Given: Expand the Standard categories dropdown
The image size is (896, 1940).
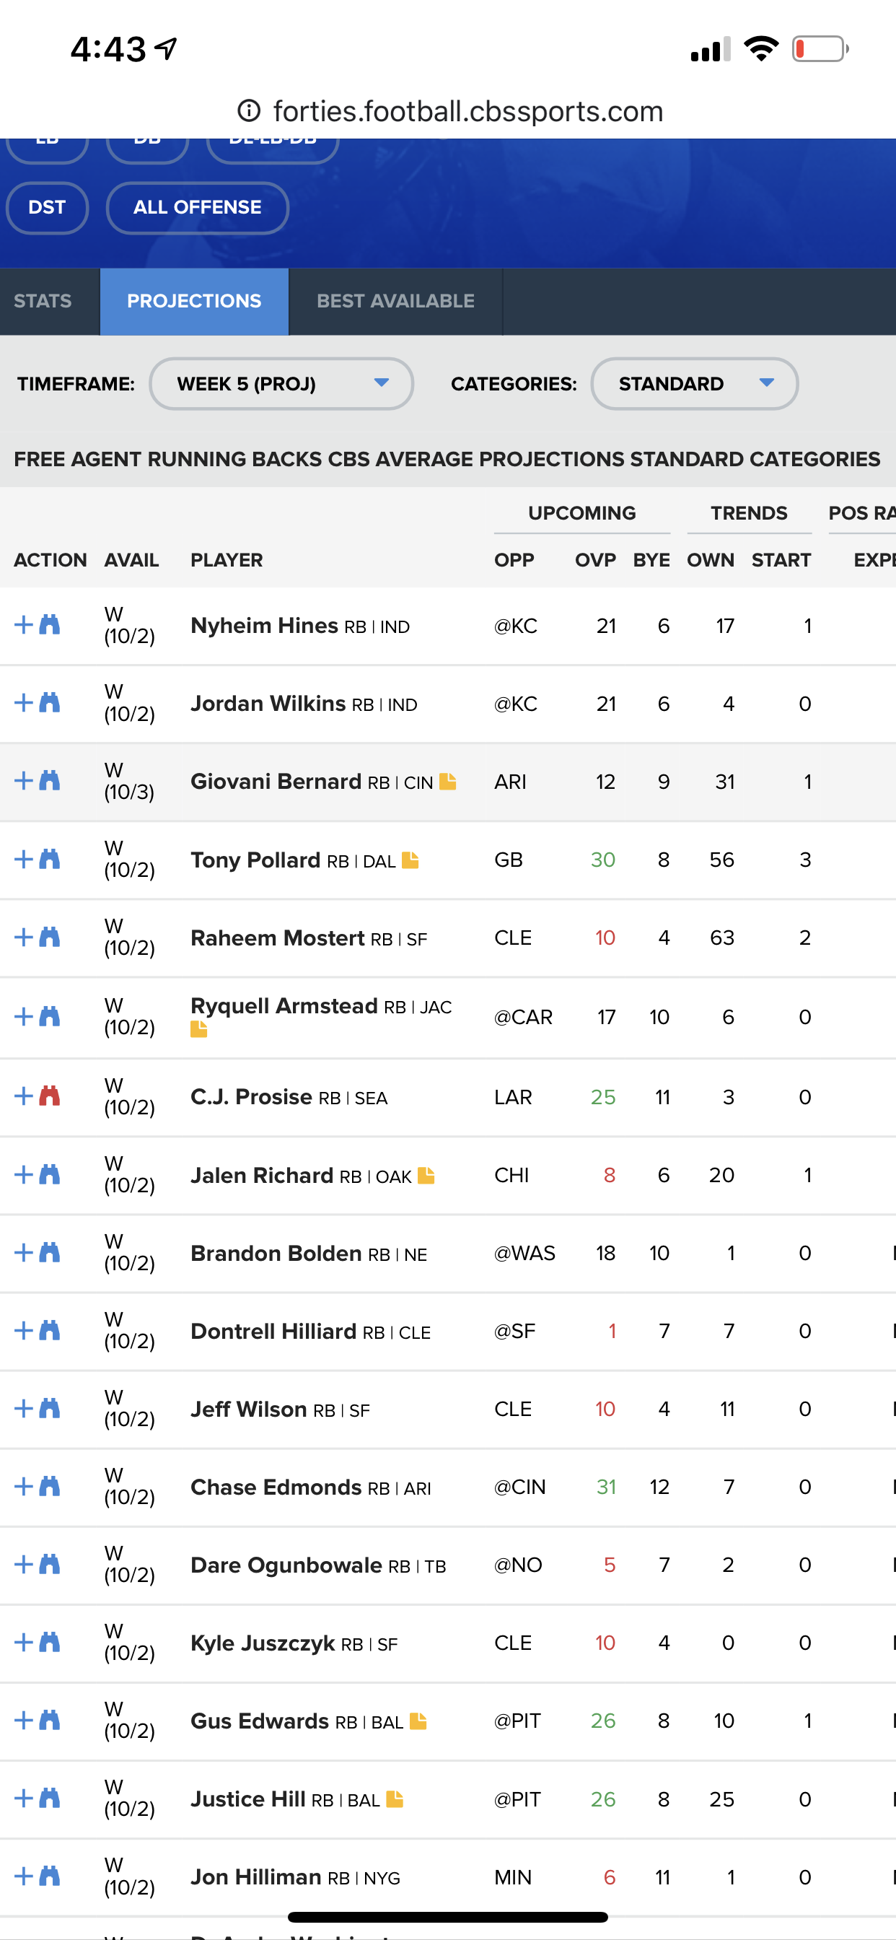Looking at the screenshot, I should coord(694,384).
